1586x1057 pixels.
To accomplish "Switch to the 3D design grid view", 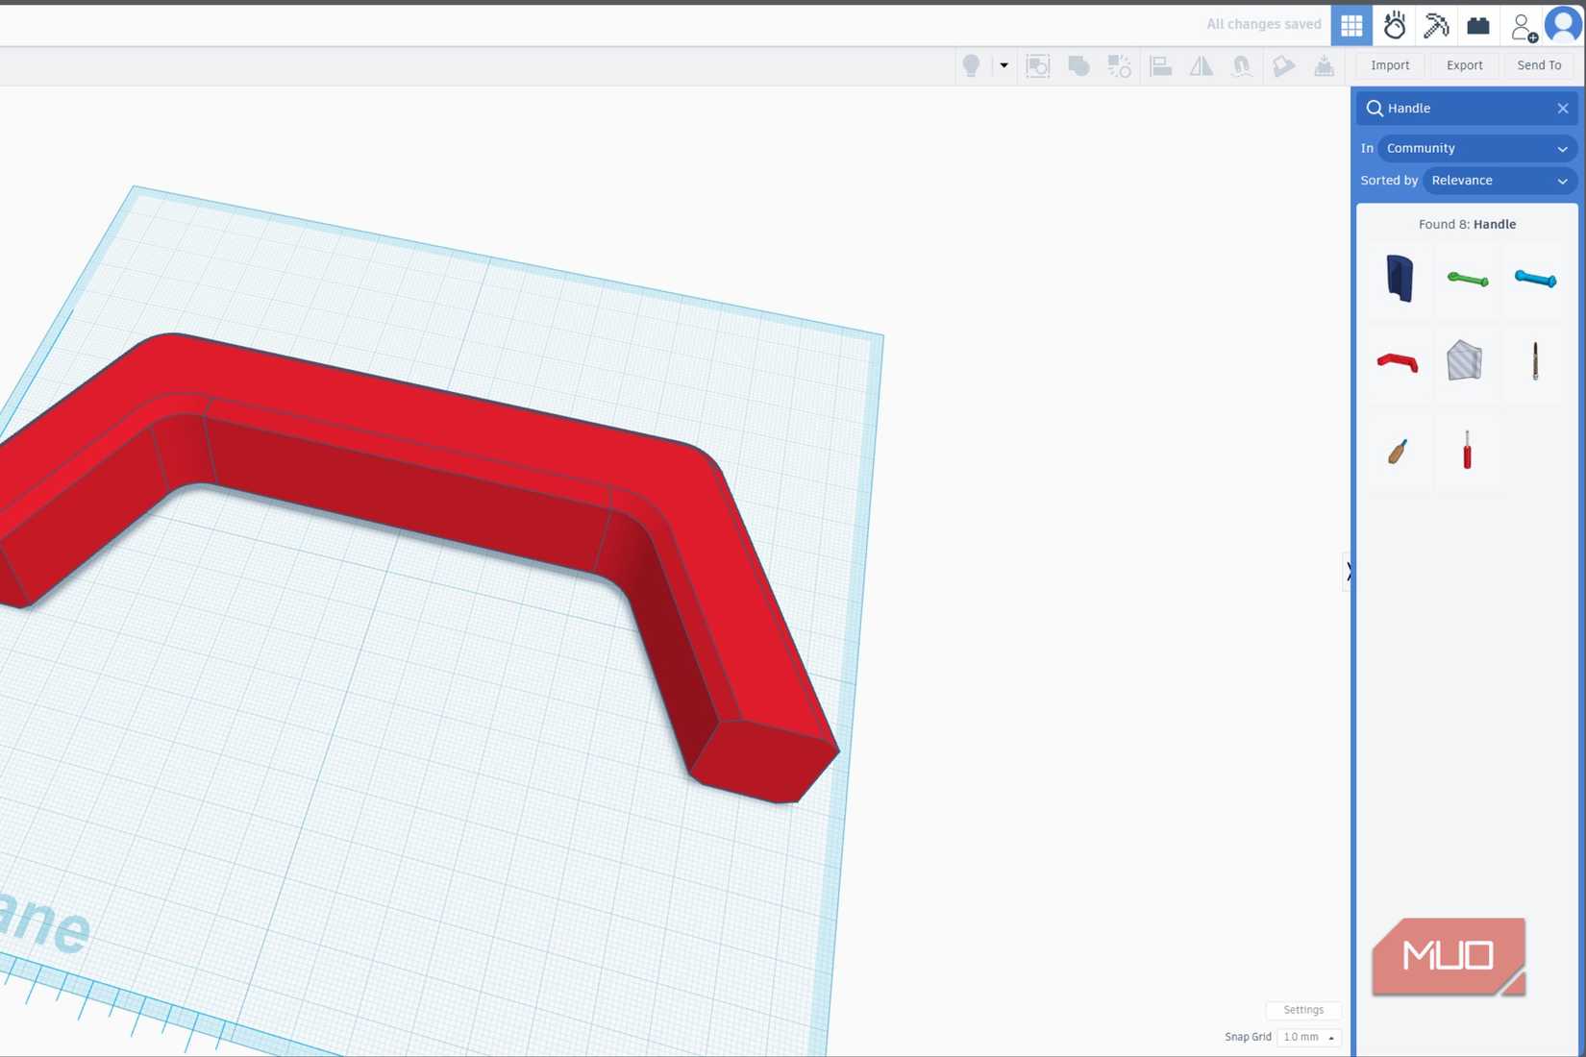I will click(x=1351, y=26).
